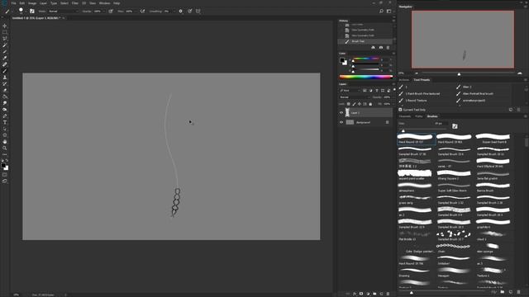The height and width of the screenshot is (297, 529).
Task: Create new snapshot in History panel
Action: [381, 48]
